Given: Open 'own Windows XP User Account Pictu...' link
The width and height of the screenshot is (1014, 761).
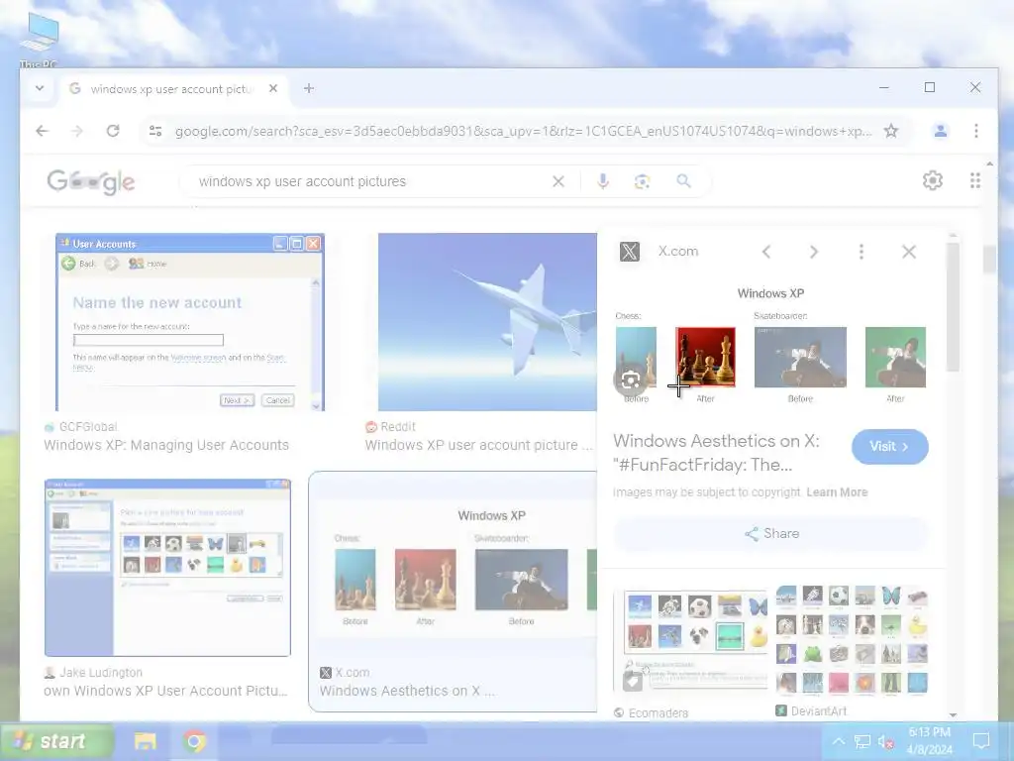Looking at the screenshot, I should point(165,691).
